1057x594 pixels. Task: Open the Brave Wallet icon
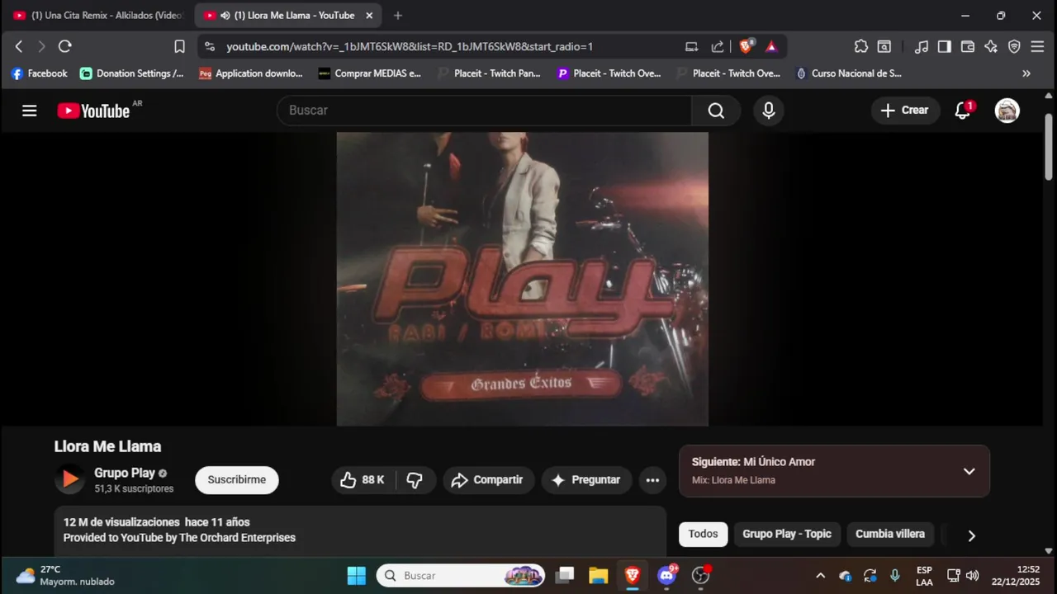point(968,47)
